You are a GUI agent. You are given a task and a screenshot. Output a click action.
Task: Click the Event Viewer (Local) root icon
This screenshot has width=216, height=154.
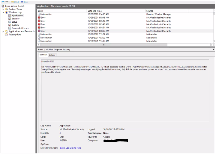(3, 6)
